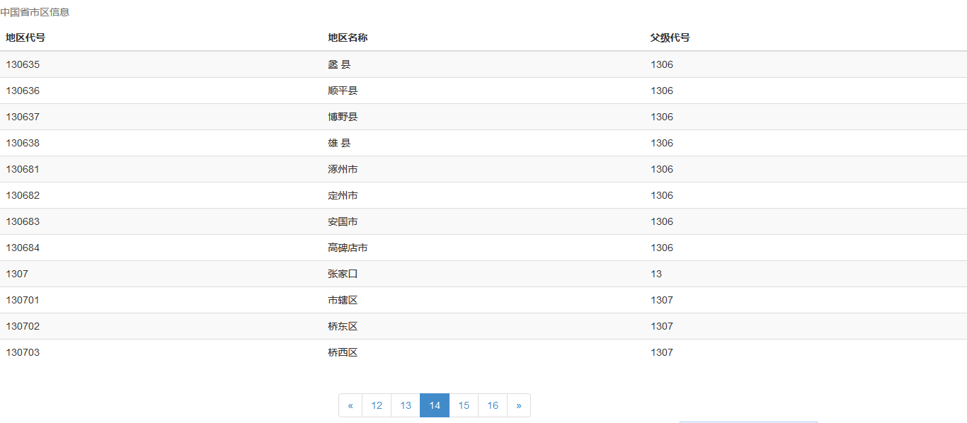Screen dimensions: 967x423
Task: Select region code 130683
Action: click(23, 221)
